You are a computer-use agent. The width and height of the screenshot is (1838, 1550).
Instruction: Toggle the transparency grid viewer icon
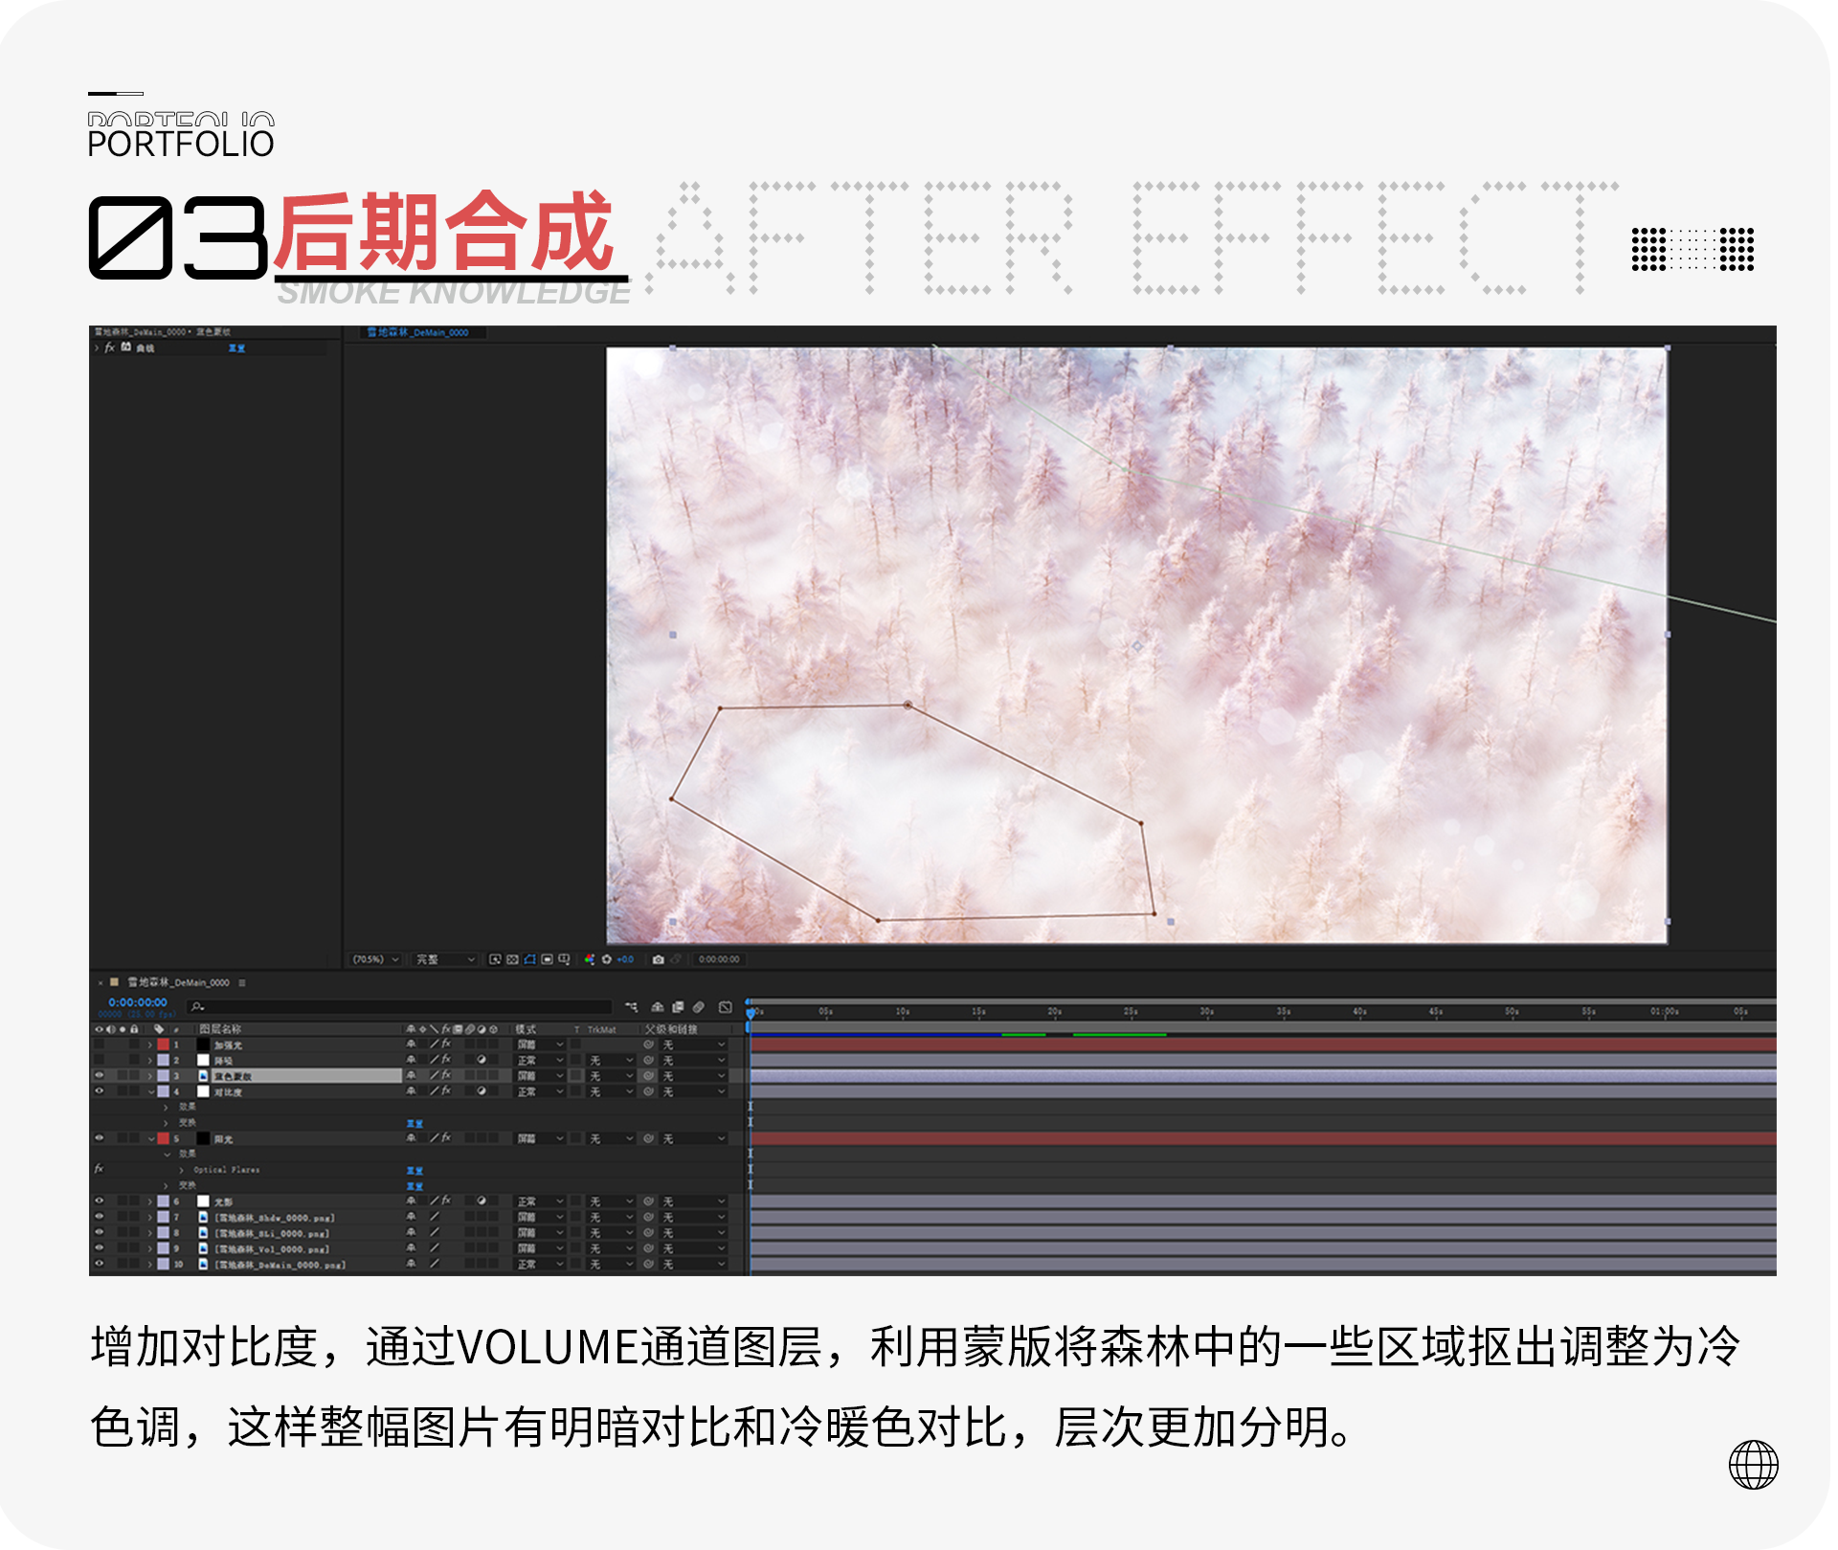512,959
